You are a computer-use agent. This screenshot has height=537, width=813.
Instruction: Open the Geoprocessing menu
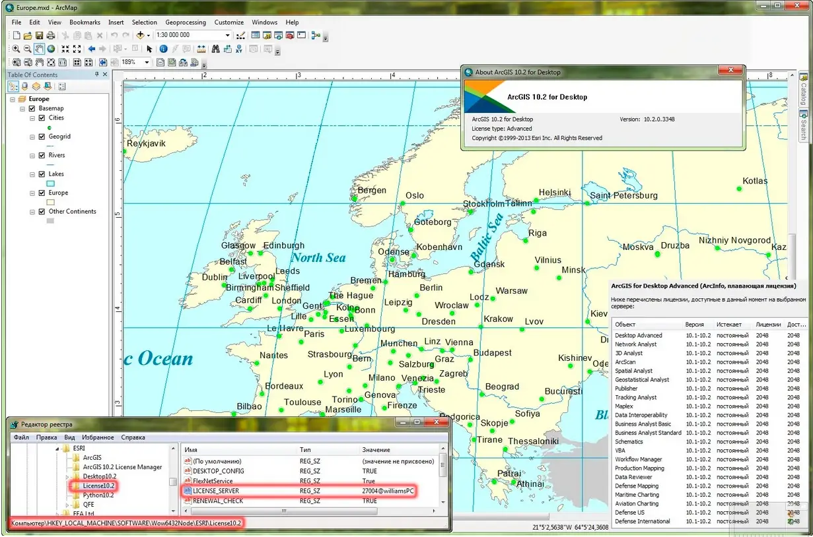point(185,22)
